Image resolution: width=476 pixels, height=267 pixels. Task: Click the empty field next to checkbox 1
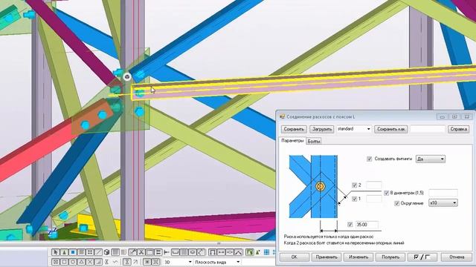pyautogui.click(x=373, y=199)
